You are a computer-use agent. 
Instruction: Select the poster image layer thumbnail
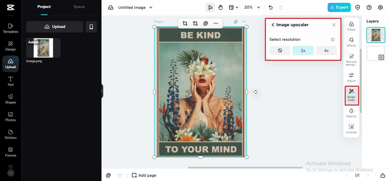click(x=376, y=35)
